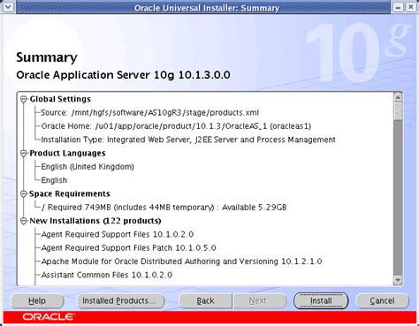
Task: Select Agent Required Support Files 10.1.0.2.0
Action: [x=118, y=234]
